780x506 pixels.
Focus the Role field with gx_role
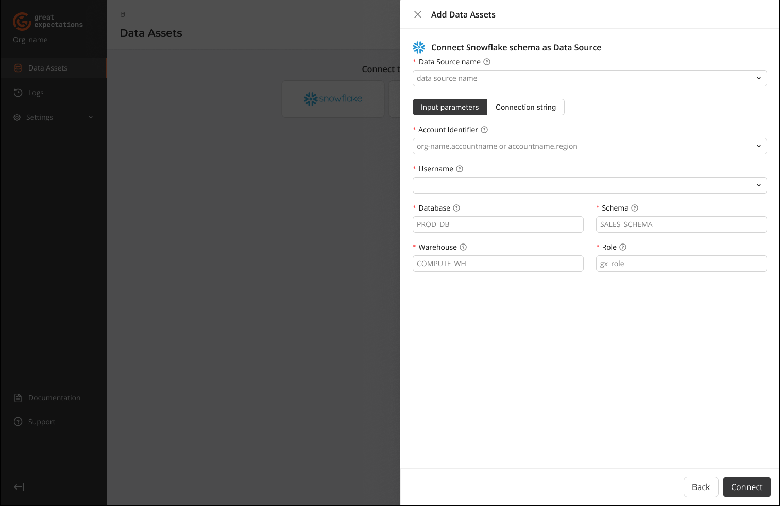pyautogui.click(x=681, y=264)
